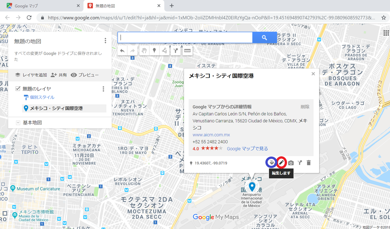Image resolution: width=390 pixels, height=229 pixels.
Task: Open a new browser tab
Action: click(172, 6)
